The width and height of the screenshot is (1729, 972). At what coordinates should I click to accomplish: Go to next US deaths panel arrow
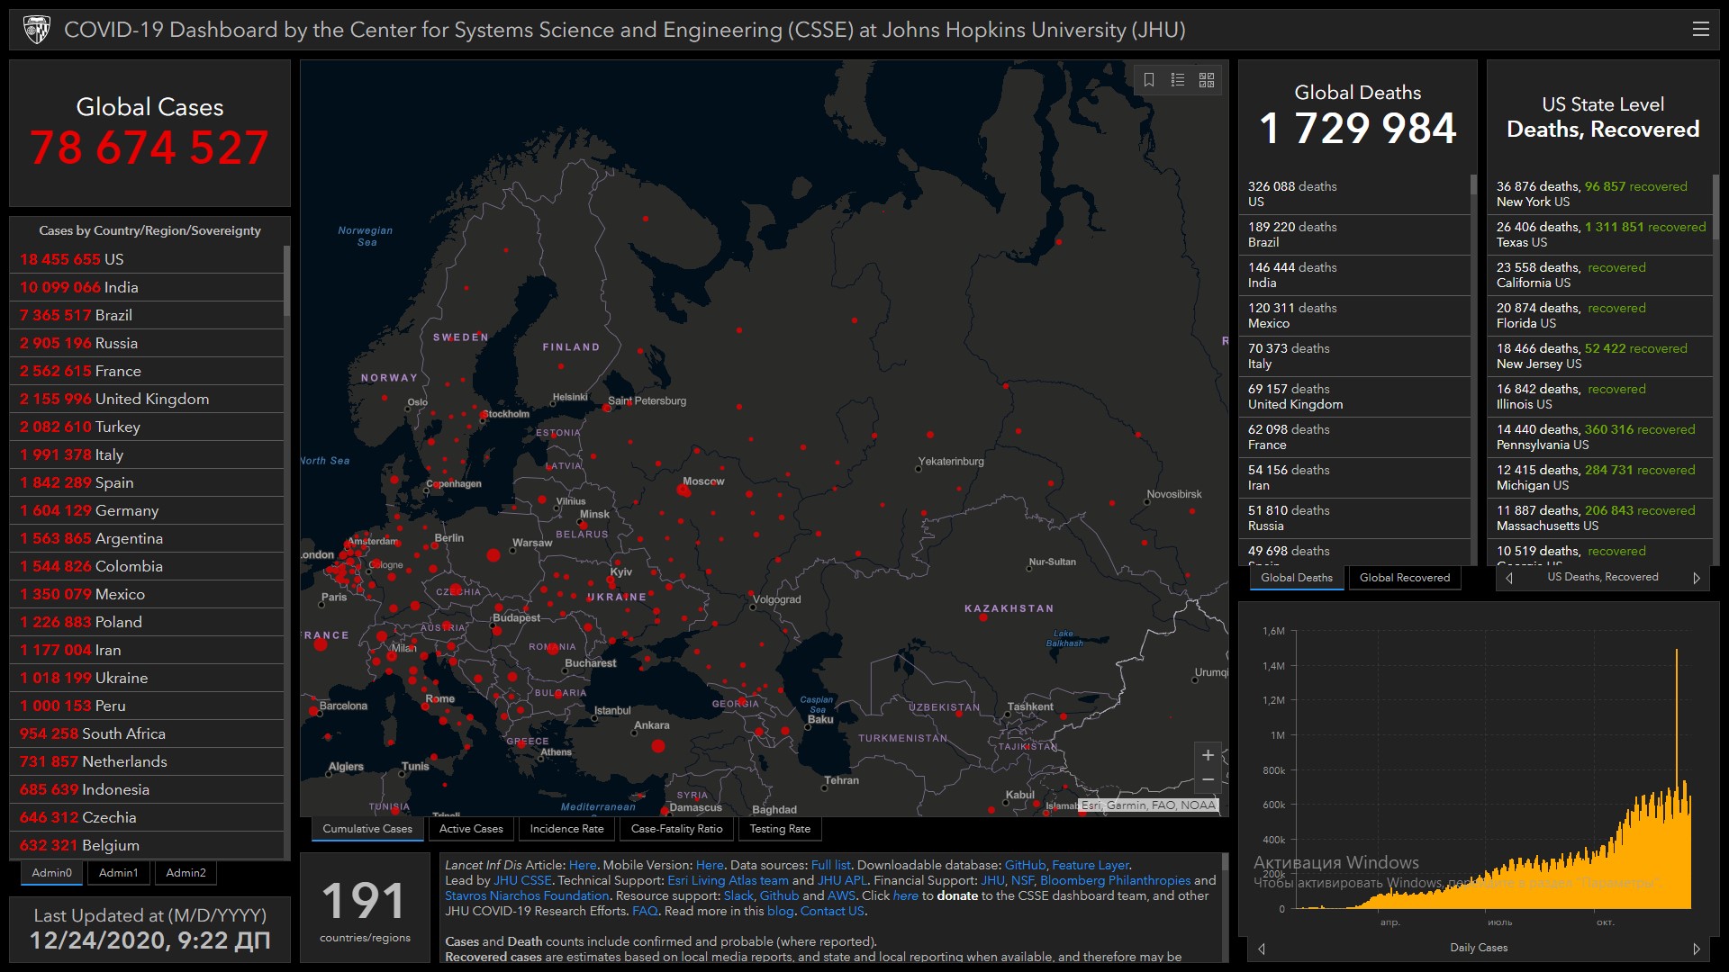point(1697,578)
